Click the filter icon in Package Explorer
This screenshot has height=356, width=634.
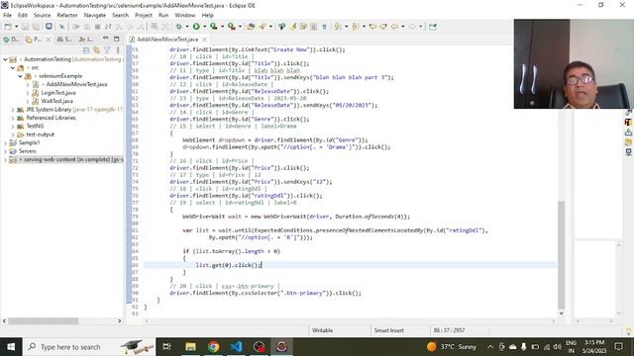[x=107, y=50]
